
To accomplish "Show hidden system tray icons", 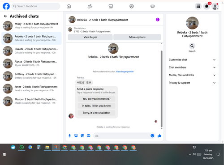I will [190, 154].
